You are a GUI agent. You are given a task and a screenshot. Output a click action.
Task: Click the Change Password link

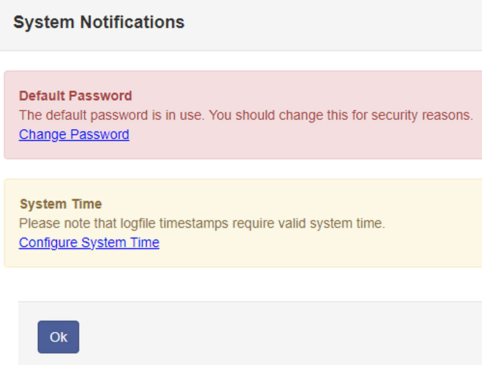(x=74, y=135)
